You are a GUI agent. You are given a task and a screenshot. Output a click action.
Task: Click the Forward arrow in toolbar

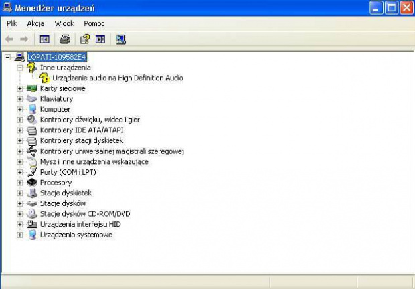[24, 39]
